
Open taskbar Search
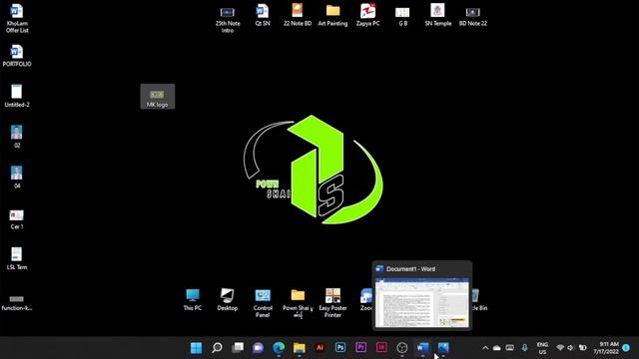tap(217, 348)
